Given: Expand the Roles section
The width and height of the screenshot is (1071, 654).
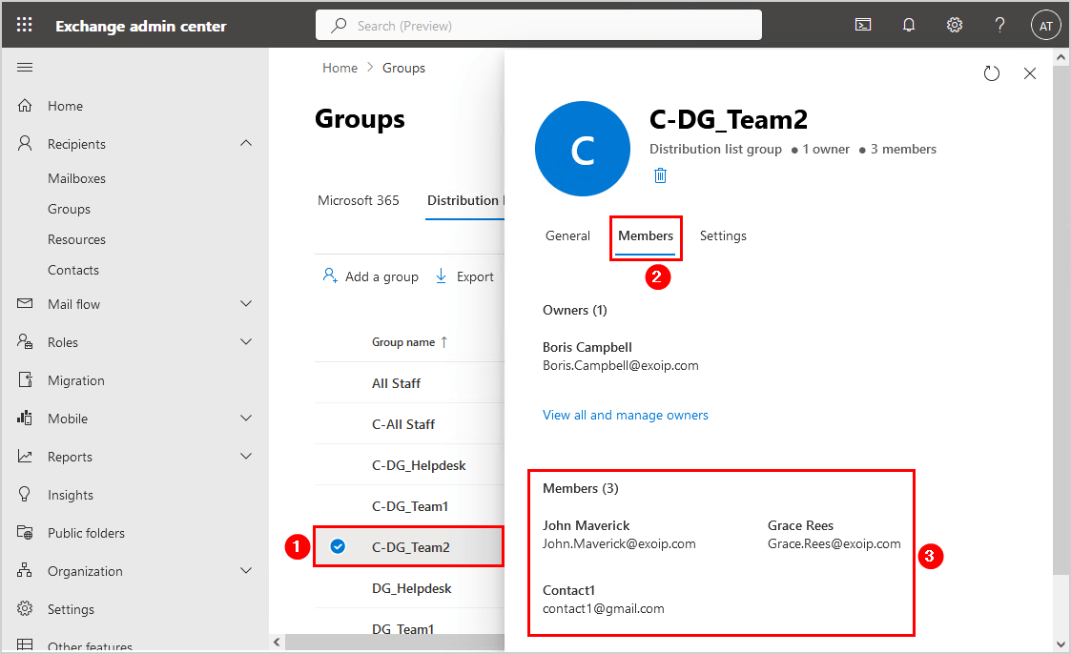Looking at the screenshot, I should [x=246, y=342].
